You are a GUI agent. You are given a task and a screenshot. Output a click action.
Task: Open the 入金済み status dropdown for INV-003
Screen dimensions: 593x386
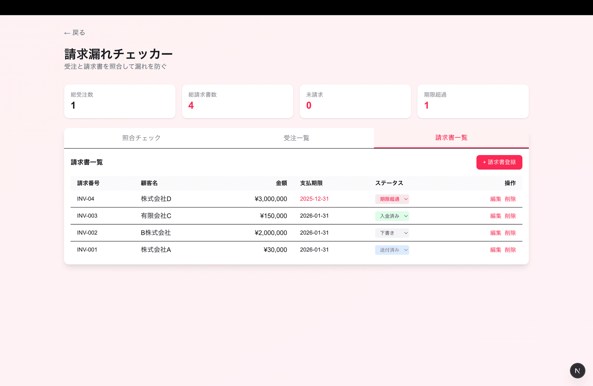coord(392,216)
